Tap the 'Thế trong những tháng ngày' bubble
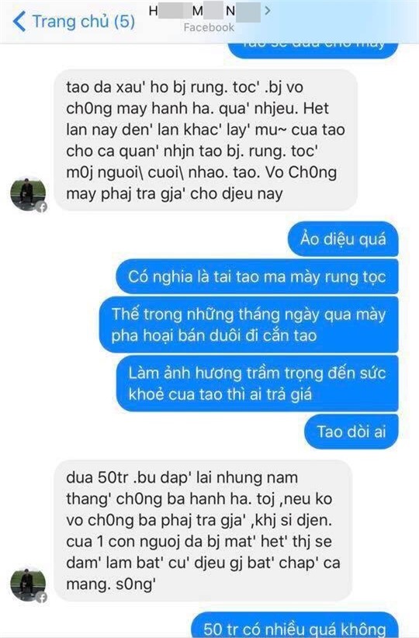 pos(248,324)
